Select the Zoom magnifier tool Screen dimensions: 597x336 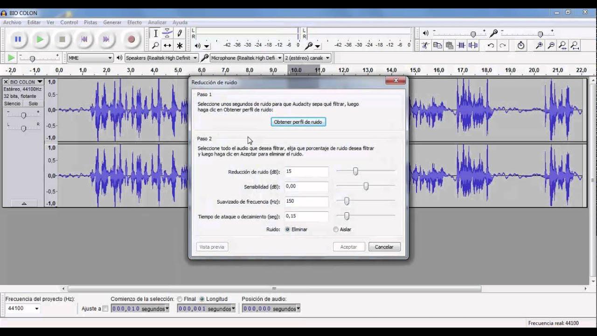(x=156, y=45)
